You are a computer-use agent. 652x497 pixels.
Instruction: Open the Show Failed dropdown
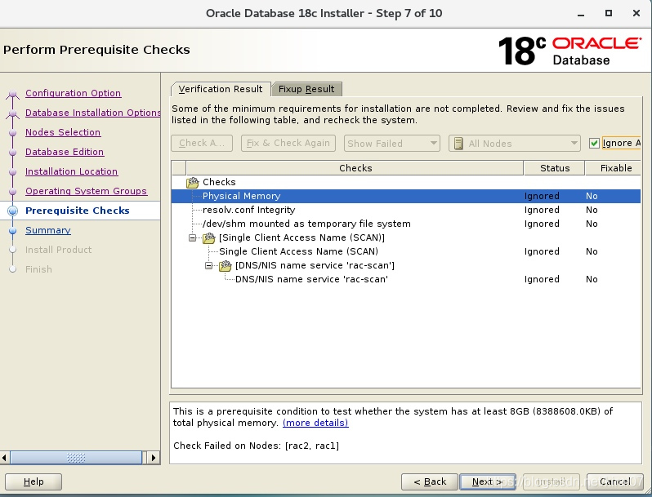coord(391,144)
